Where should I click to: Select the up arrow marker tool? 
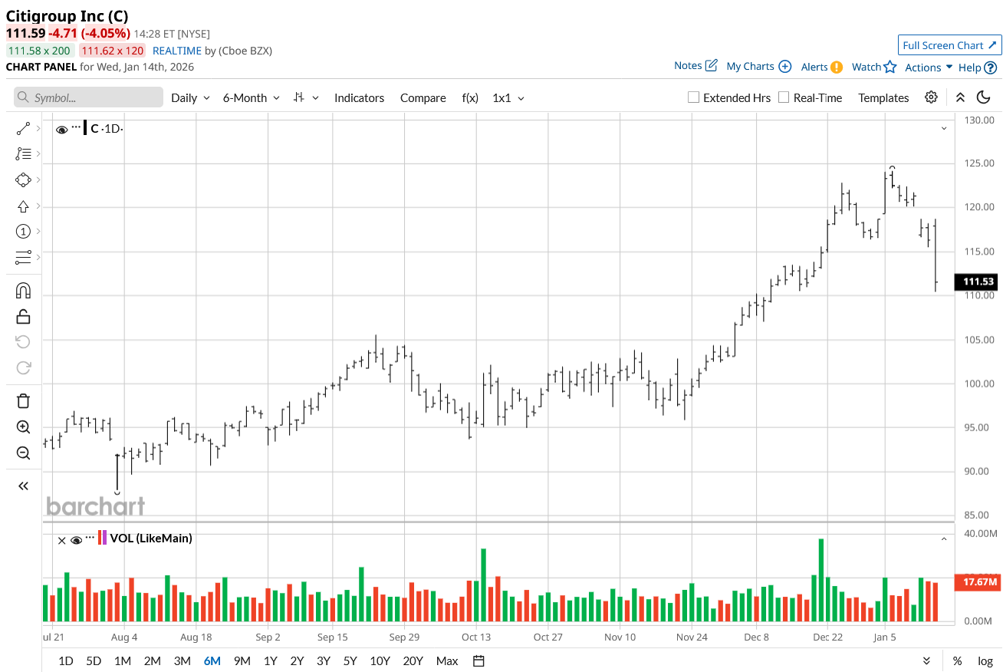pos(23,206)
